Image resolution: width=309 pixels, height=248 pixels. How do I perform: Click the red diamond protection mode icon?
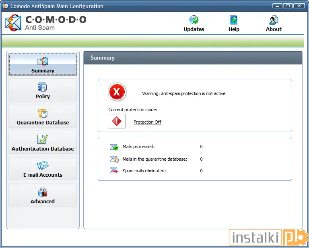pos(117,121)
